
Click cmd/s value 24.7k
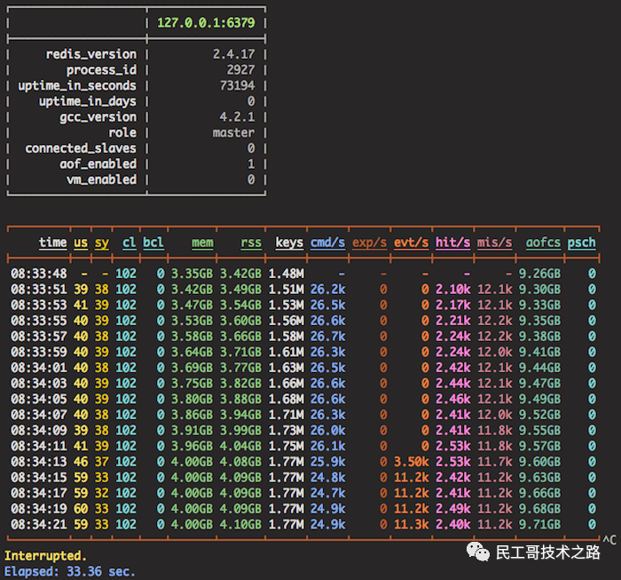pos(328,493)
